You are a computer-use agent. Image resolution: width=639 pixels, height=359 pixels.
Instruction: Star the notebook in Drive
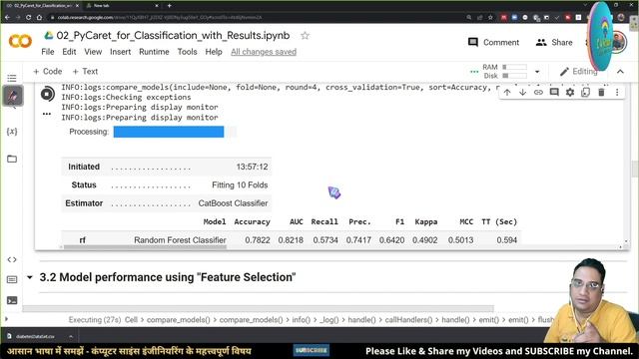pos(305,36)
